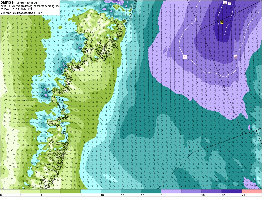Click the legend scale value 2
Viewport: 262px width, 197px height.
(21, 195)
